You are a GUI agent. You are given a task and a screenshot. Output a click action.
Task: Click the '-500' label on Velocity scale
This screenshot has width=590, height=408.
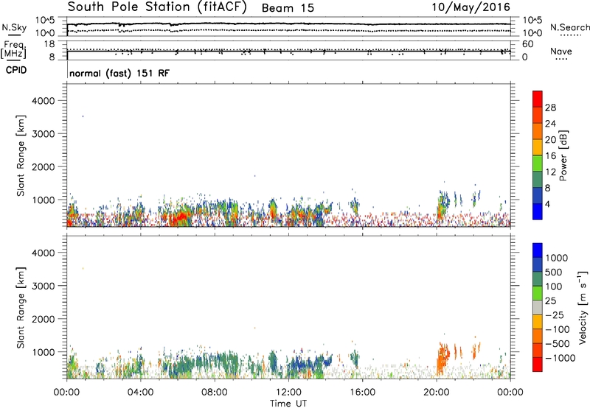tap(558, 343)
